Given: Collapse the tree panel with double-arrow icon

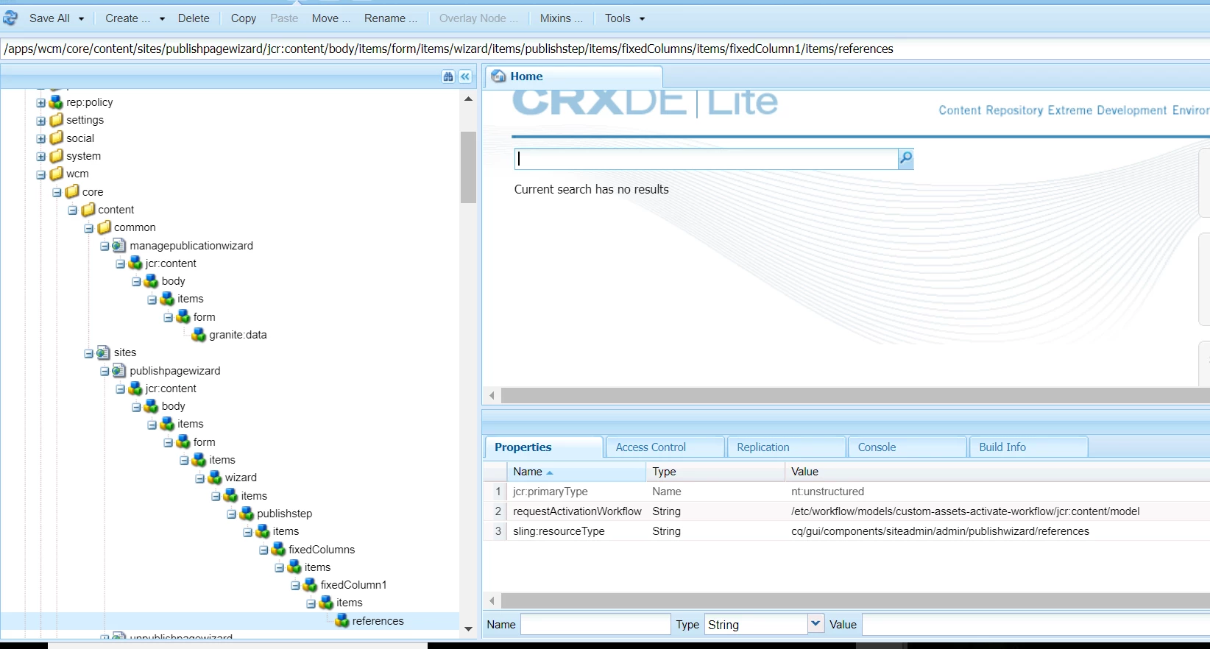Looking at the screenshot, I should (x=465, y=77).
